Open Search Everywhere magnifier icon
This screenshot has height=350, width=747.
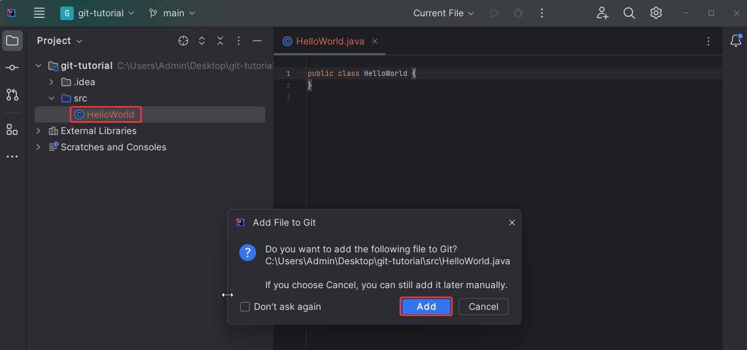pyautogui.click(x=629, y=13)
